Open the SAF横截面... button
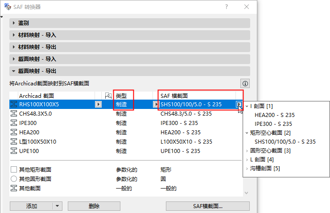The height and width of the screenshot is (213, 330). coord(208,206)
